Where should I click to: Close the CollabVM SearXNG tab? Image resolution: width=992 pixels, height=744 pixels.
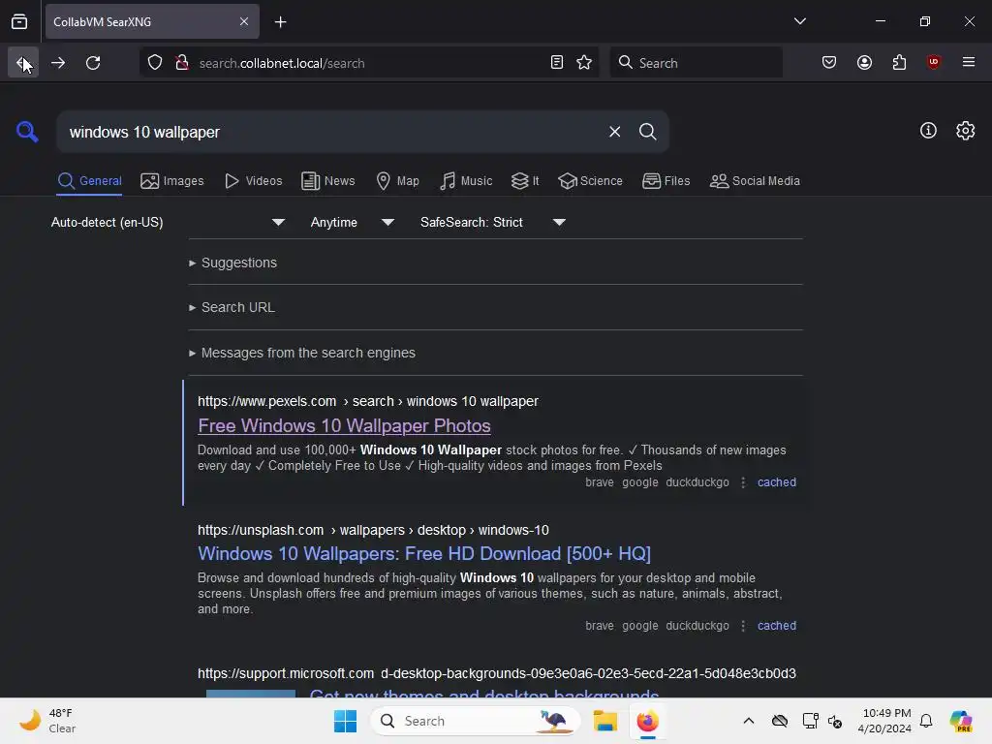[244, 21]
